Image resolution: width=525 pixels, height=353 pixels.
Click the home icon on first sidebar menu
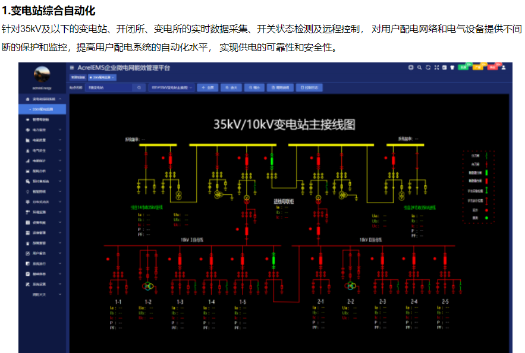coord(28,99)
